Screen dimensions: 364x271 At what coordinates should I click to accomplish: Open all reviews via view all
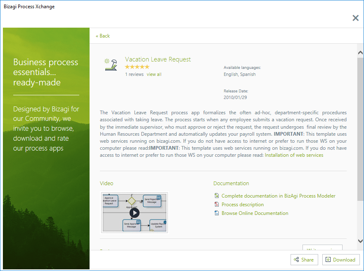pos(154,74)
